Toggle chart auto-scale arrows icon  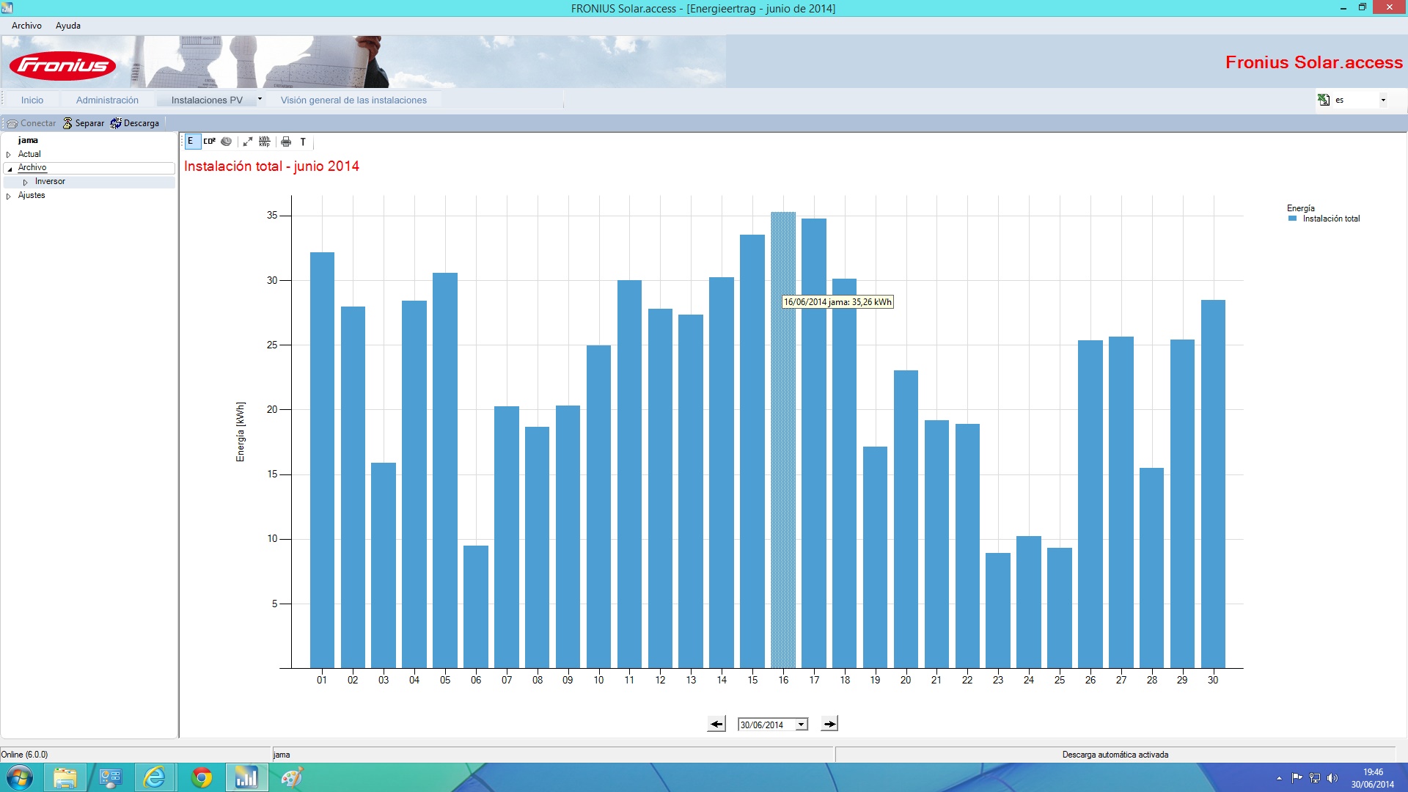(248, 142)
